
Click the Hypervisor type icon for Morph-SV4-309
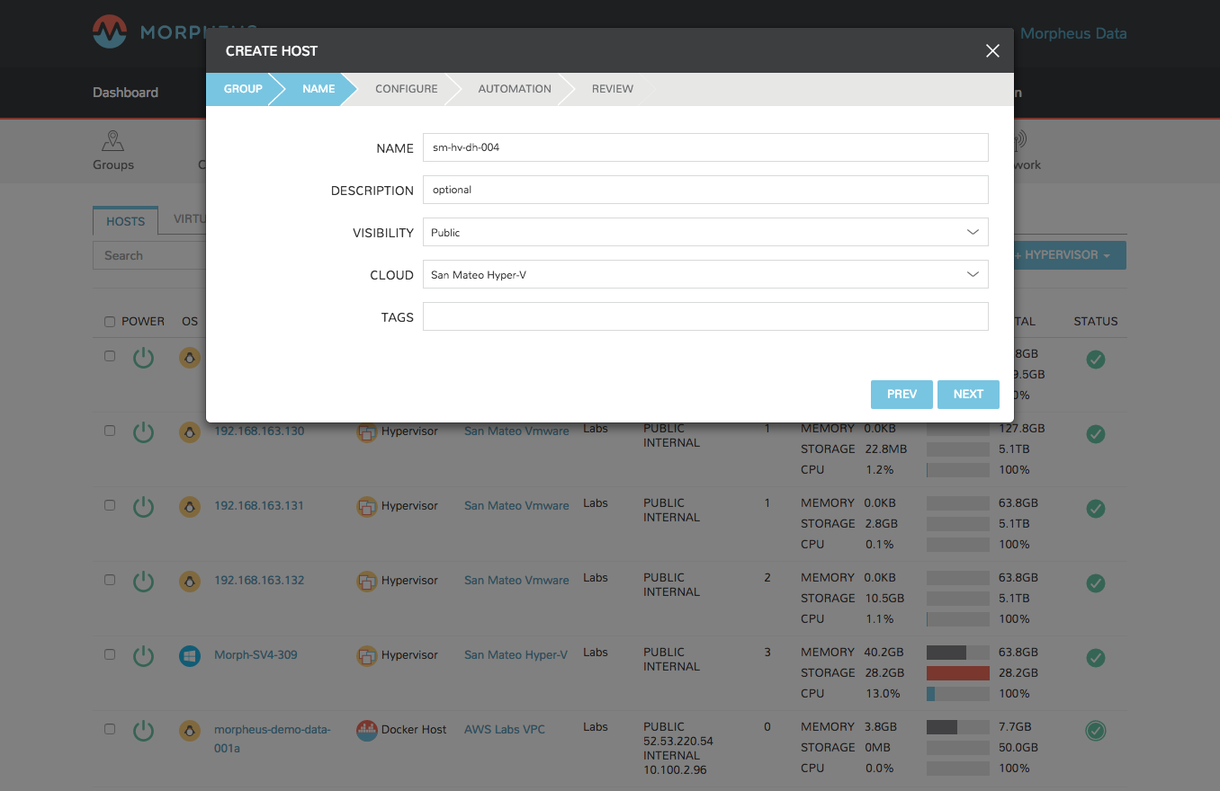pyautogui.click(x=366, y=656)
